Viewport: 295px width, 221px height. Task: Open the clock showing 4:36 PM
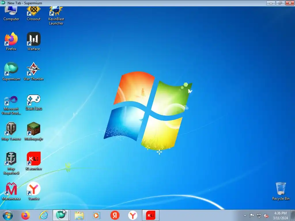point(280,216)
